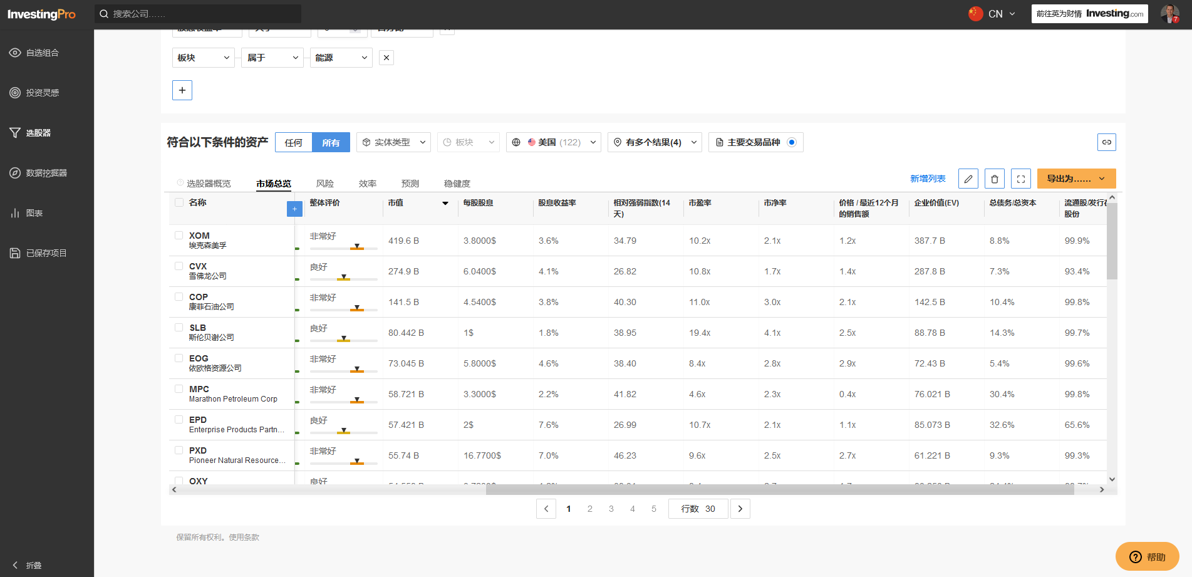
Task: Click 市值 column sort arrow
Action: (445, 203)
